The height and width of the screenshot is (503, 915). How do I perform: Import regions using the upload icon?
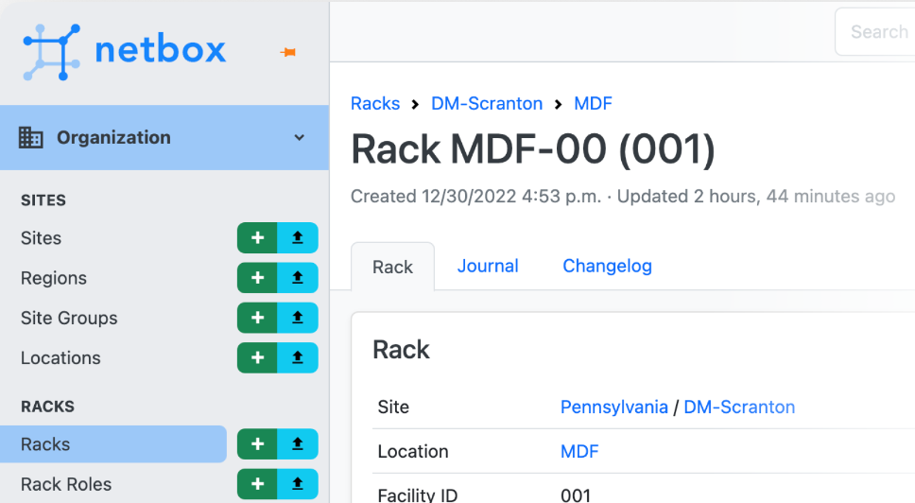298,278
